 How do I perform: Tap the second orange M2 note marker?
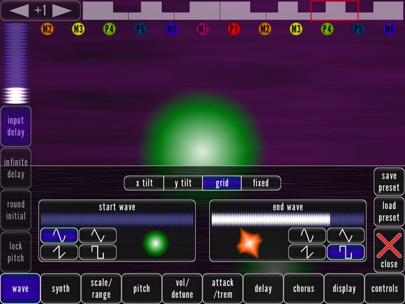[265, 29]
